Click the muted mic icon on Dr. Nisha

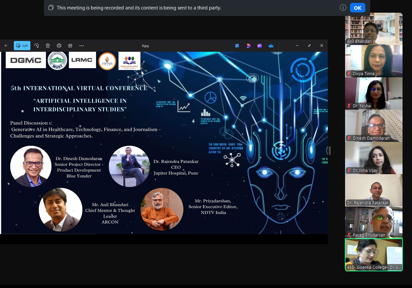[349, 106]
